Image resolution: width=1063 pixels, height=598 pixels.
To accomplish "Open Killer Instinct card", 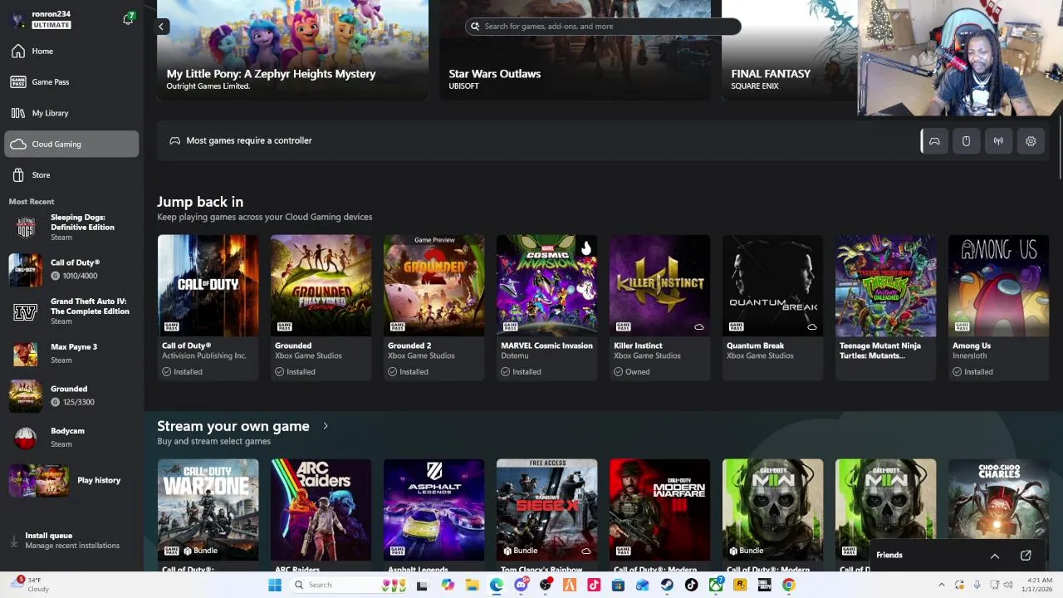I will pyautogui.click(x=659, y=307).
